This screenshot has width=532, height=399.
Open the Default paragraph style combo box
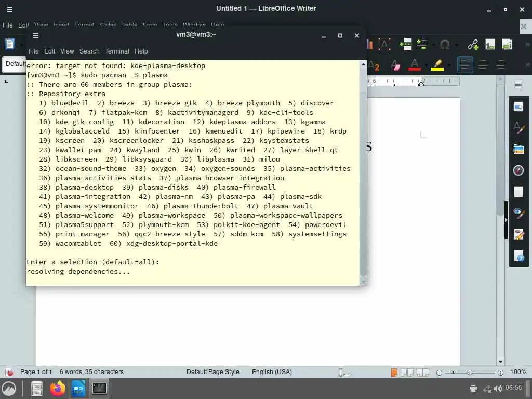[x=14, y=64]
